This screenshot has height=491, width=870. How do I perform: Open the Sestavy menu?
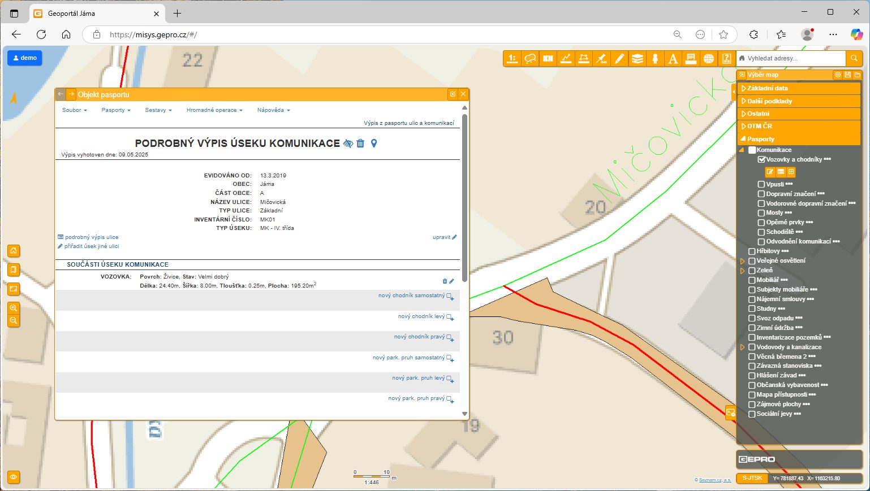pos(158,110)
